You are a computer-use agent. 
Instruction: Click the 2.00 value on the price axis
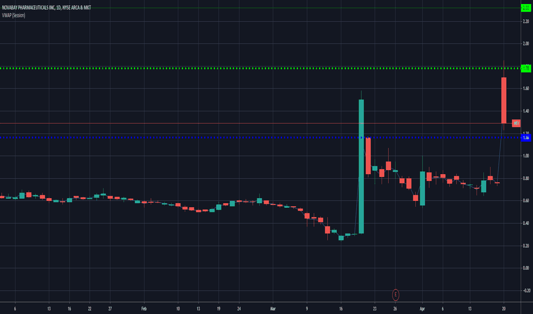click(x=526, y=43)
